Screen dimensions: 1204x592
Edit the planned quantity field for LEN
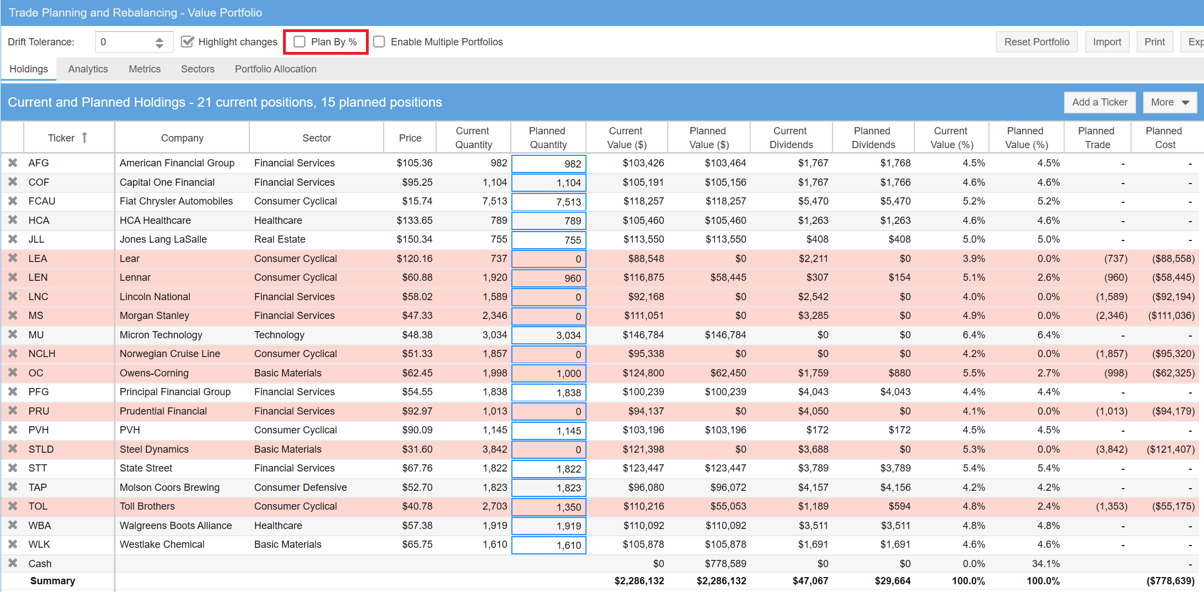(549, 278)
